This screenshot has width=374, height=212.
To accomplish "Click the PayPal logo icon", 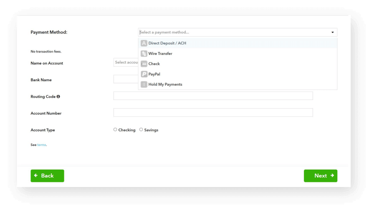I will click(x=144, y=74).
